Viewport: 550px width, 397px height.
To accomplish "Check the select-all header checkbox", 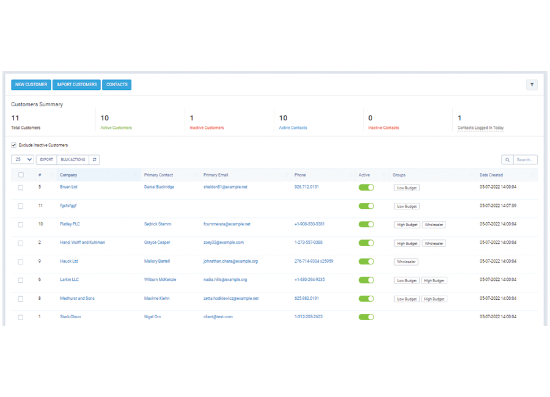I will tap(21, 175).
